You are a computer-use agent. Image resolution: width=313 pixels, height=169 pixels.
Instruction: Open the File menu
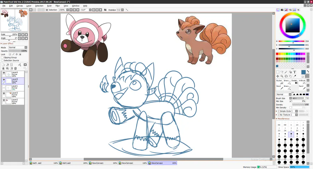click(x=4, y=6)
